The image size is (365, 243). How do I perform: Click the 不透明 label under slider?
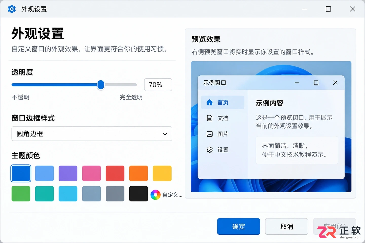[21, 97]
